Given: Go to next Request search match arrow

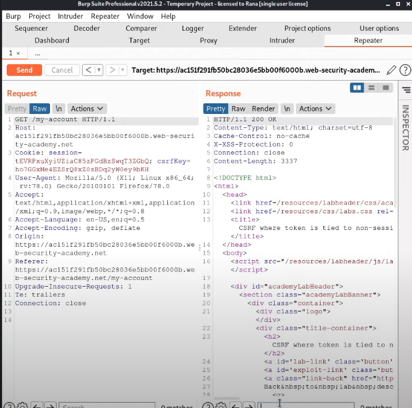Looking at the screenshot, I should [50, 405].
